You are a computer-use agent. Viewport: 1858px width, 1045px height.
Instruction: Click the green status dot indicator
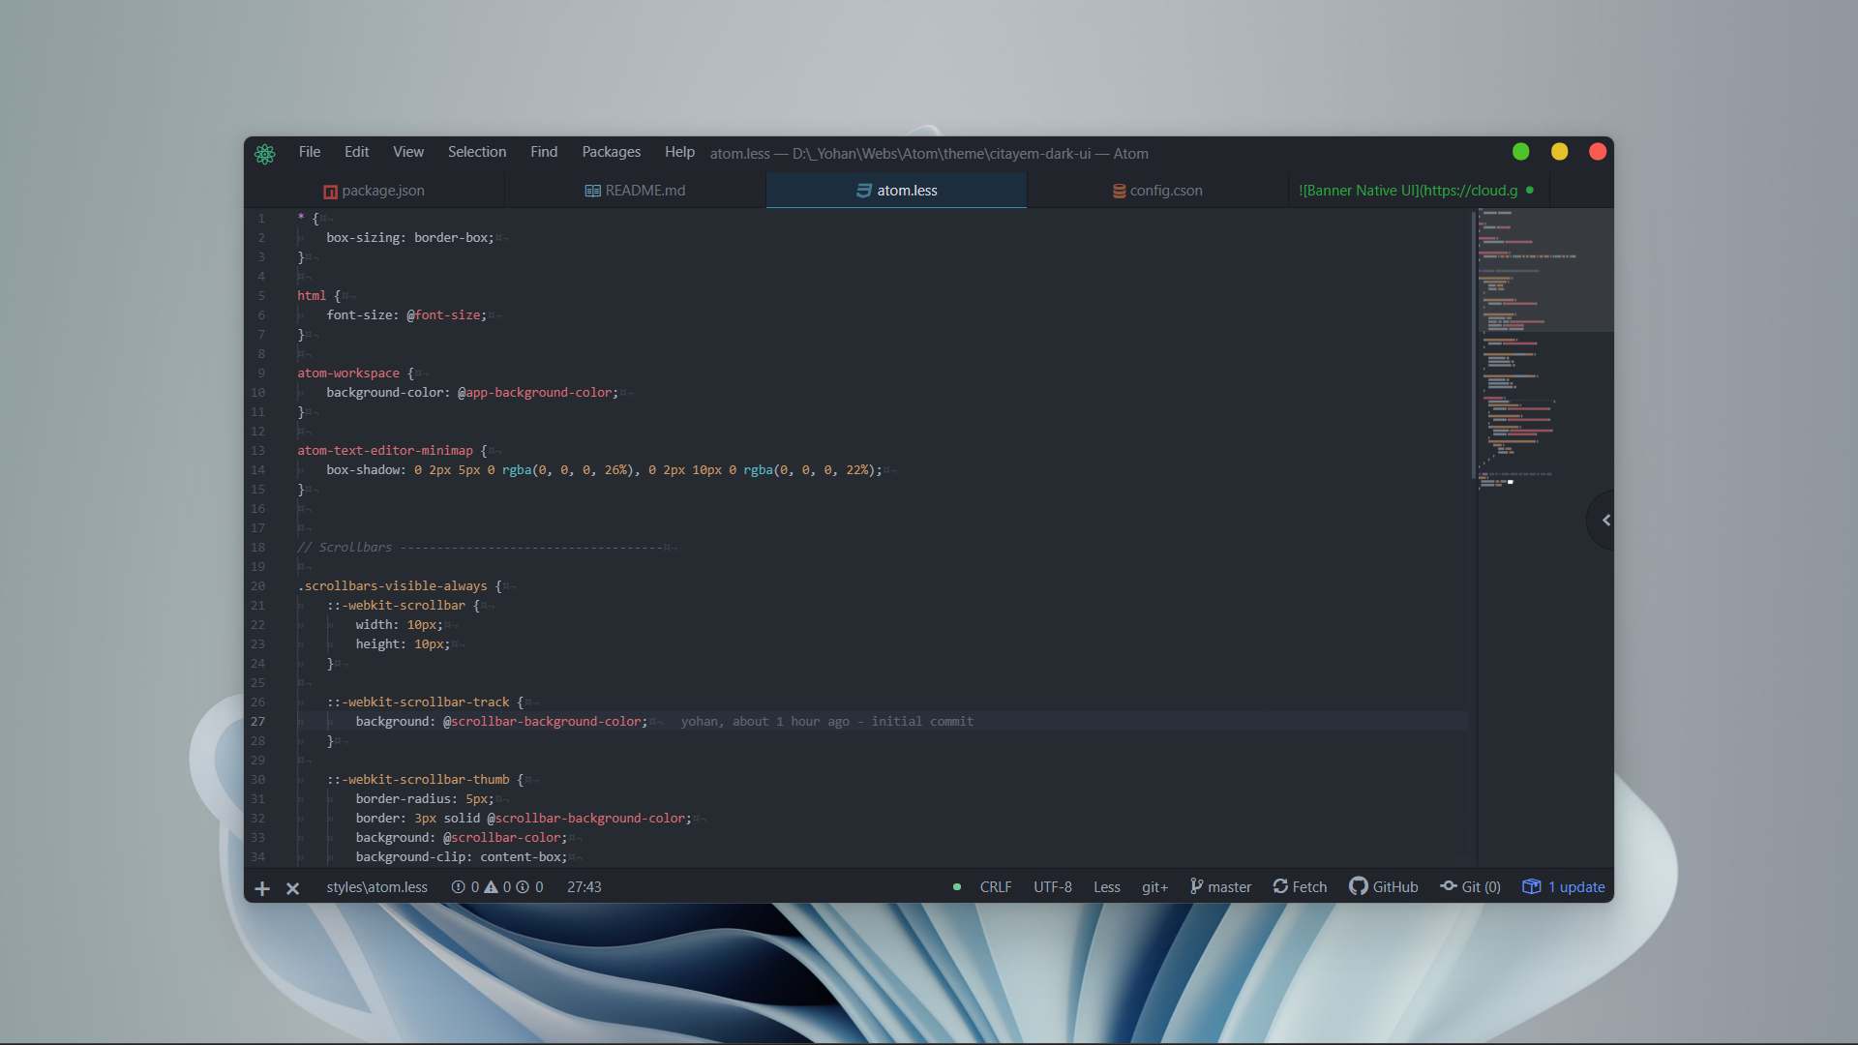(957, 887)
